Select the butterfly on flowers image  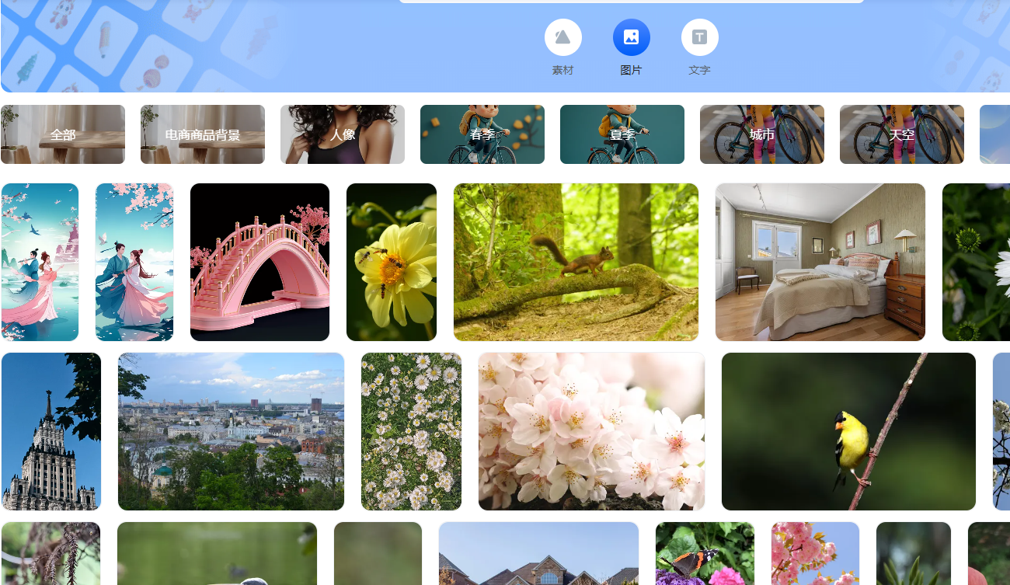coord(705,553)
